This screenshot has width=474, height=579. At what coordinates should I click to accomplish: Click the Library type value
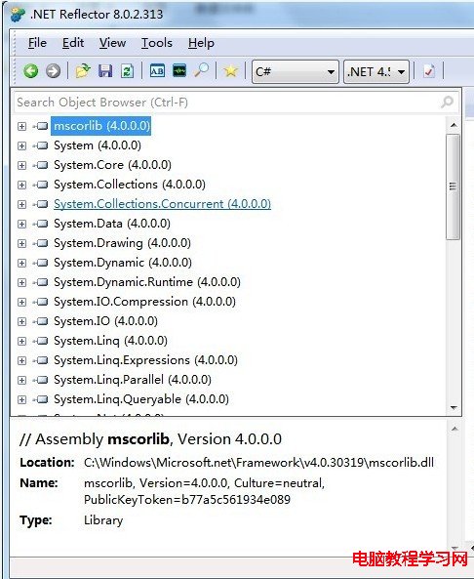tap(103, 519)
